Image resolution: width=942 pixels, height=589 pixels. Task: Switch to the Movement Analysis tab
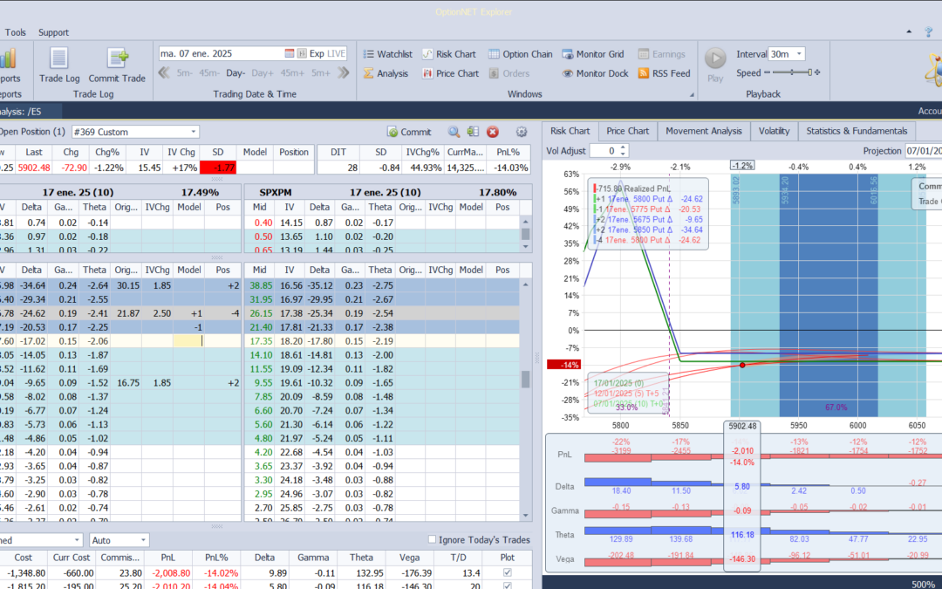click(x=704, y=131)
